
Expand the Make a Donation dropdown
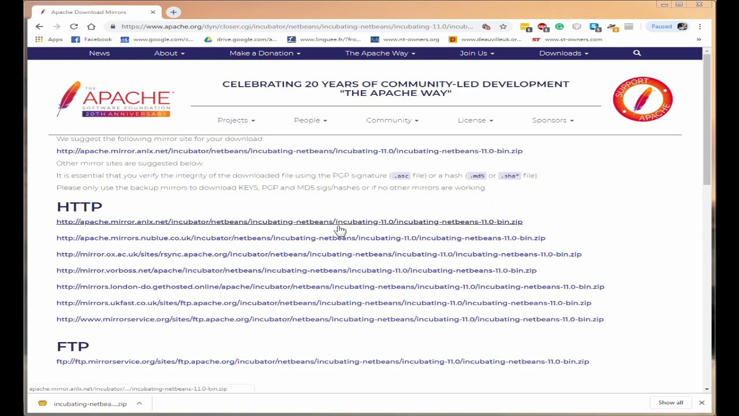(265, 53)
